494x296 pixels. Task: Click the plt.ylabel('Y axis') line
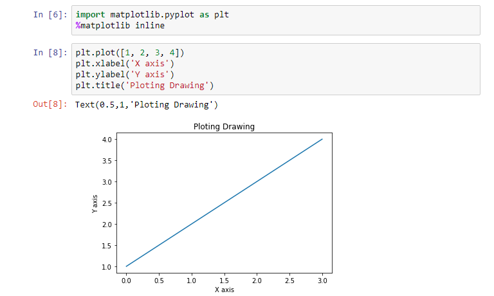click(125, 75)
